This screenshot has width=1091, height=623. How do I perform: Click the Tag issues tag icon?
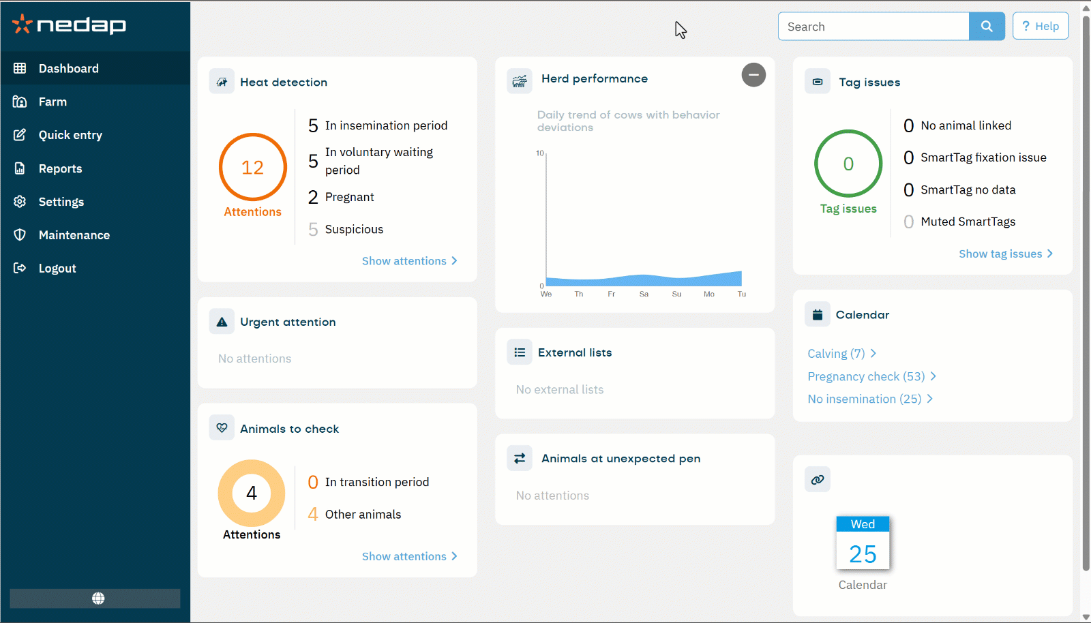[x=818, y=82]
